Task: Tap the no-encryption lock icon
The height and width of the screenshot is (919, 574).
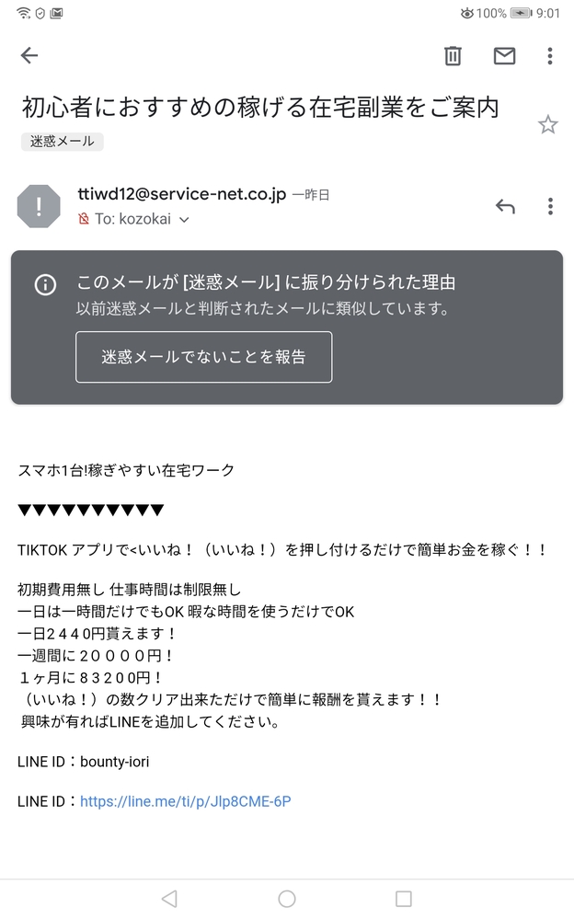Action: click(x=84, y=219)
